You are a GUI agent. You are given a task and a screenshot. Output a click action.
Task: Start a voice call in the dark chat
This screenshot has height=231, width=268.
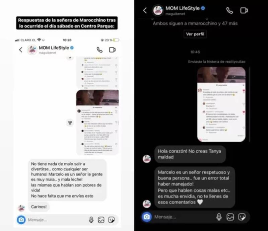[229, 10]
